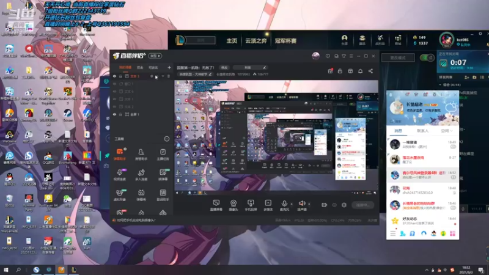Click the mode button in League client
Image resolution: width=489 pixels, height=275 pixels.
tap(398, 57)
